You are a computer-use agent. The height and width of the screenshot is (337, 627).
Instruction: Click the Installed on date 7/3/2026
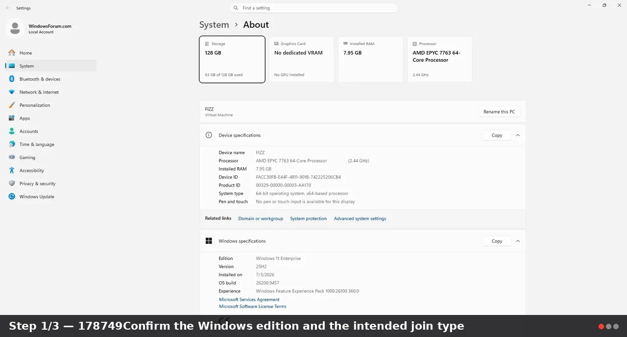(265, 275)
